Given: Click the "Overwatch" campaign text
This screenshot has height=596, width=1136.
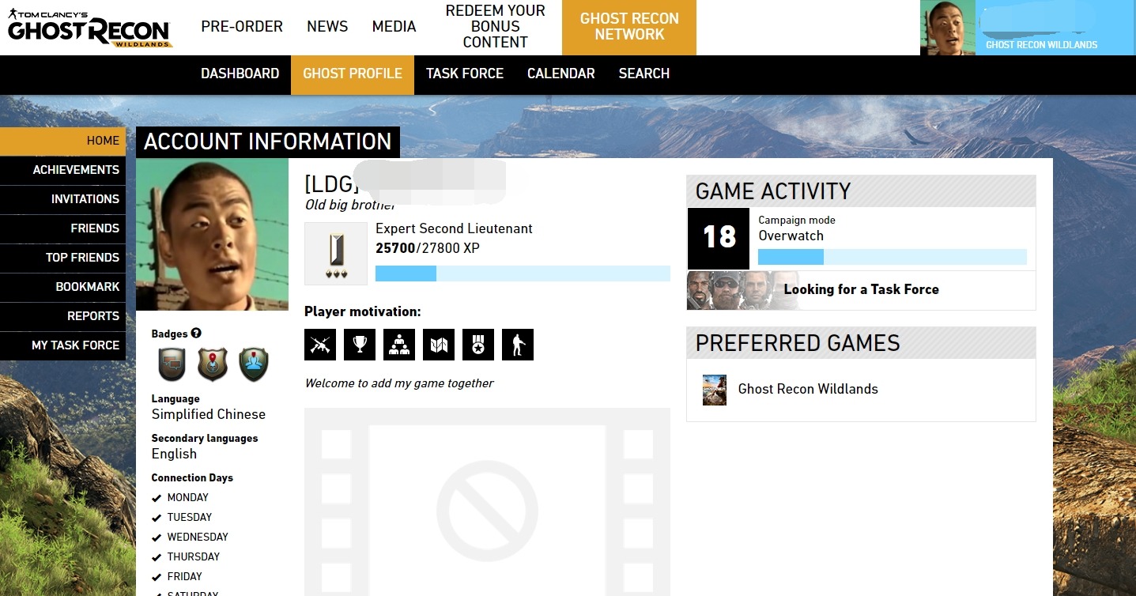Looking at the screenshot, I should [x=791, y=236].
